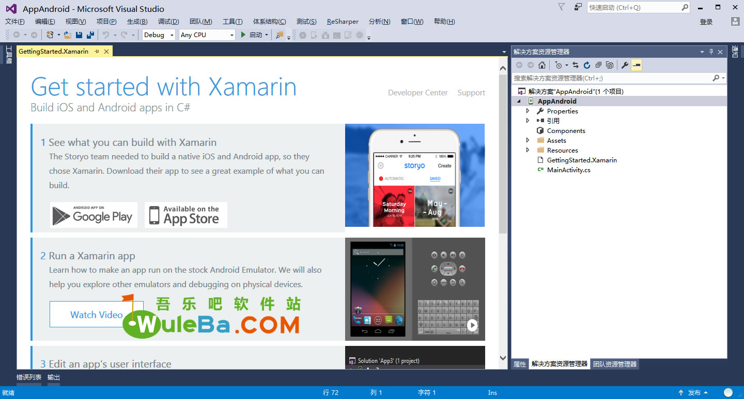Open the Debug configuration dropdown
The height and width of the screenshot is (399, 744).
[x=159, y=35]
